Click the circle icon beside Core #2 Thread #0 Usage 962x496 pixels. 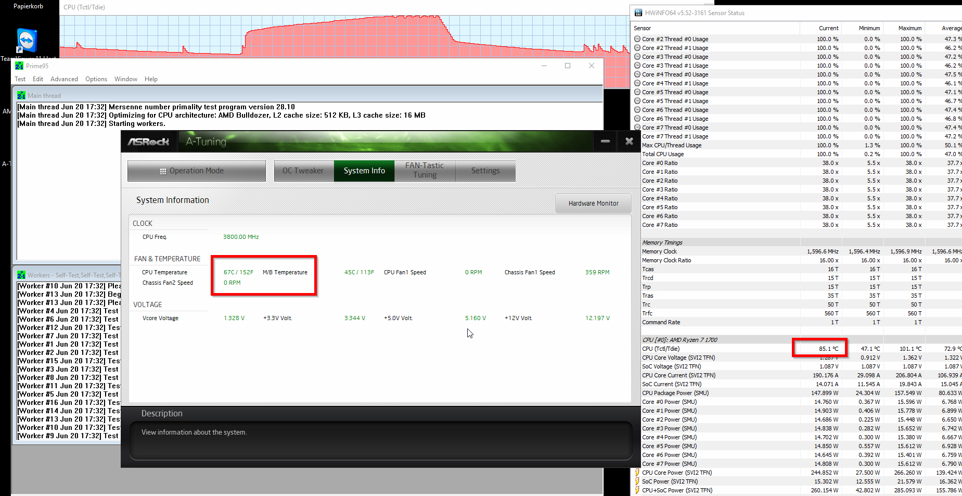point(637,39)
